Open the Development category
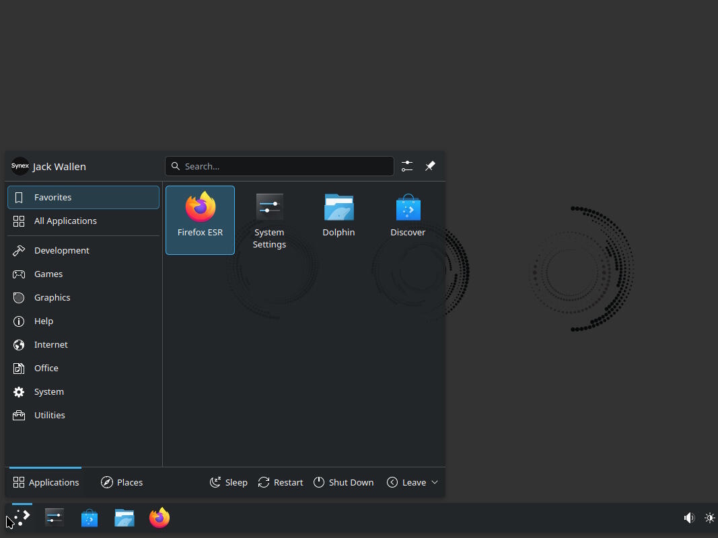The width and height of the screenshot is (718, 538). 83,250
